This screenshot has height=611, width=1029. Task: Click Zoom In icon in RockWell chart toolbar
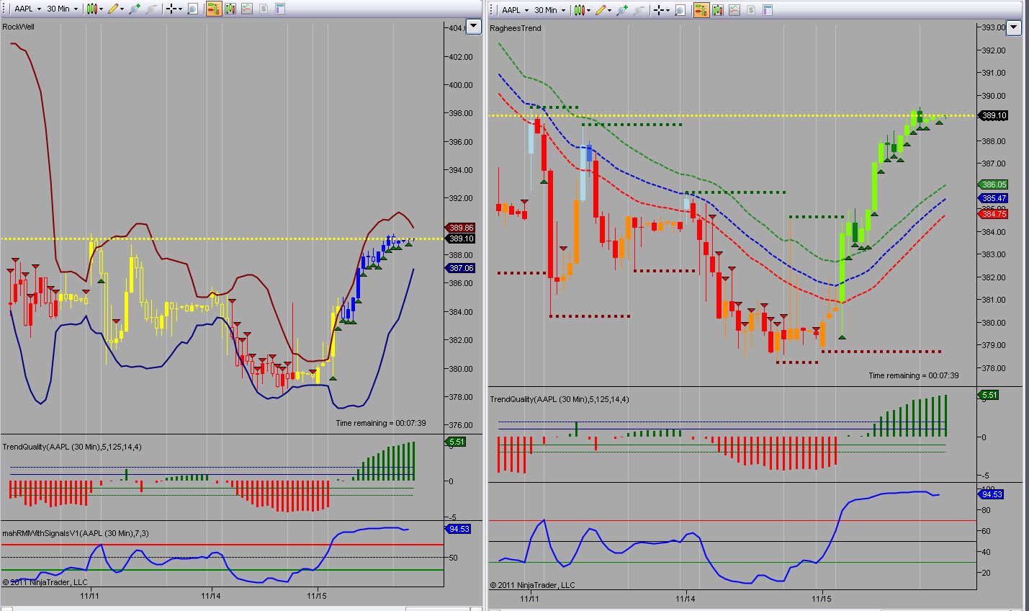point(134,9)
